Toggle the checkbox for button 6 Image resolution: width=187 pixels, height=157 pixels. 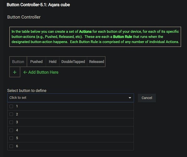coord(11,146)
